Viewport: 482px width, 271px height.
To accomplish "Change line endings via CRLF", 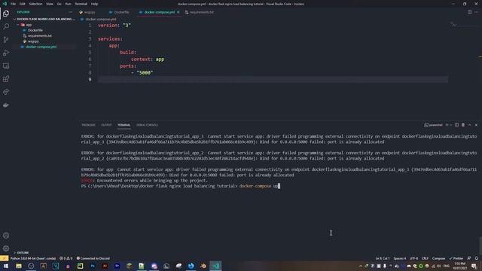I will (x=425, y=258).
